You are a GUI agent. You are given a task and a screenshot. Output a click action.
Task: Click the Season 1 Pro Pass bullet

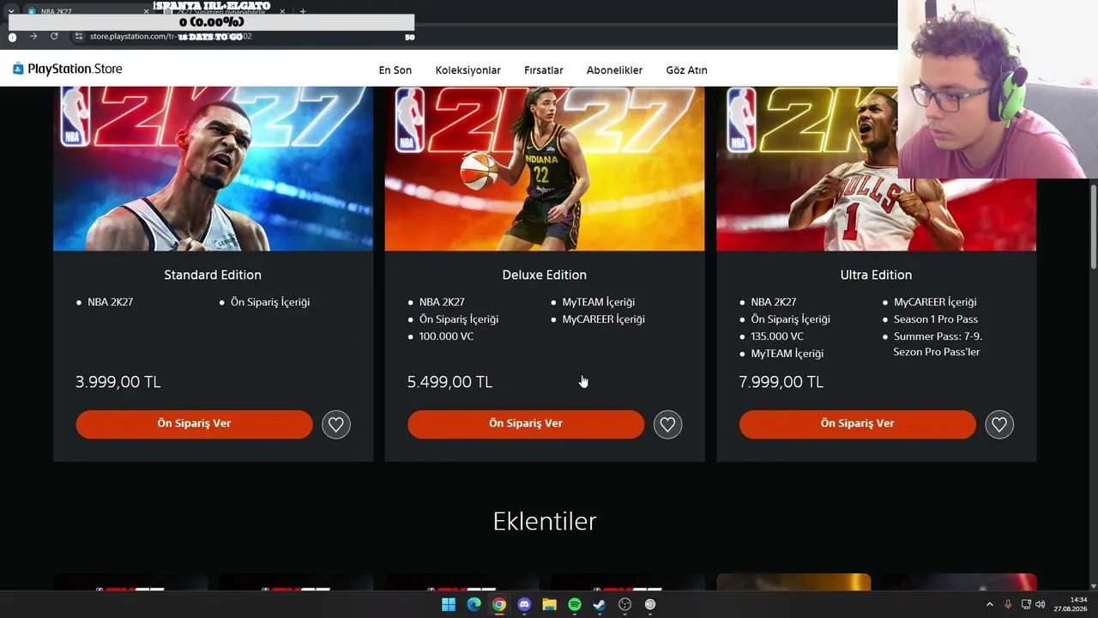point(936,319)
